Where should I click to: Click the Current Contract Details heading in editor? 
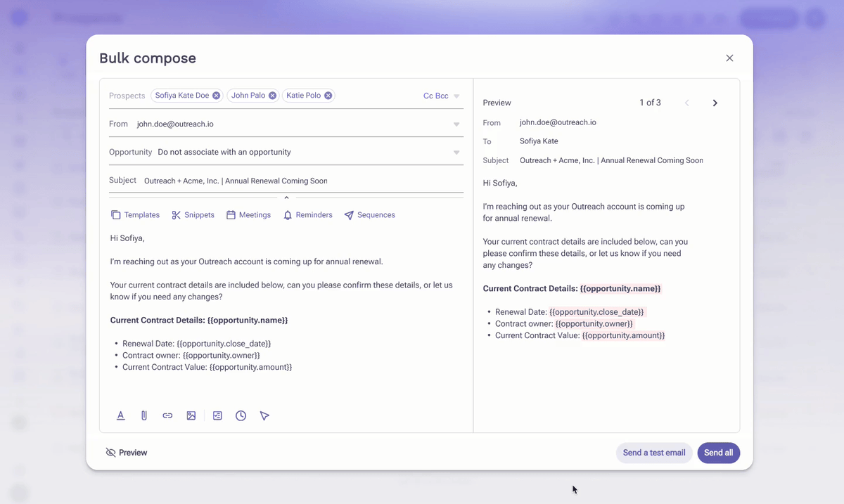[199, 321]
